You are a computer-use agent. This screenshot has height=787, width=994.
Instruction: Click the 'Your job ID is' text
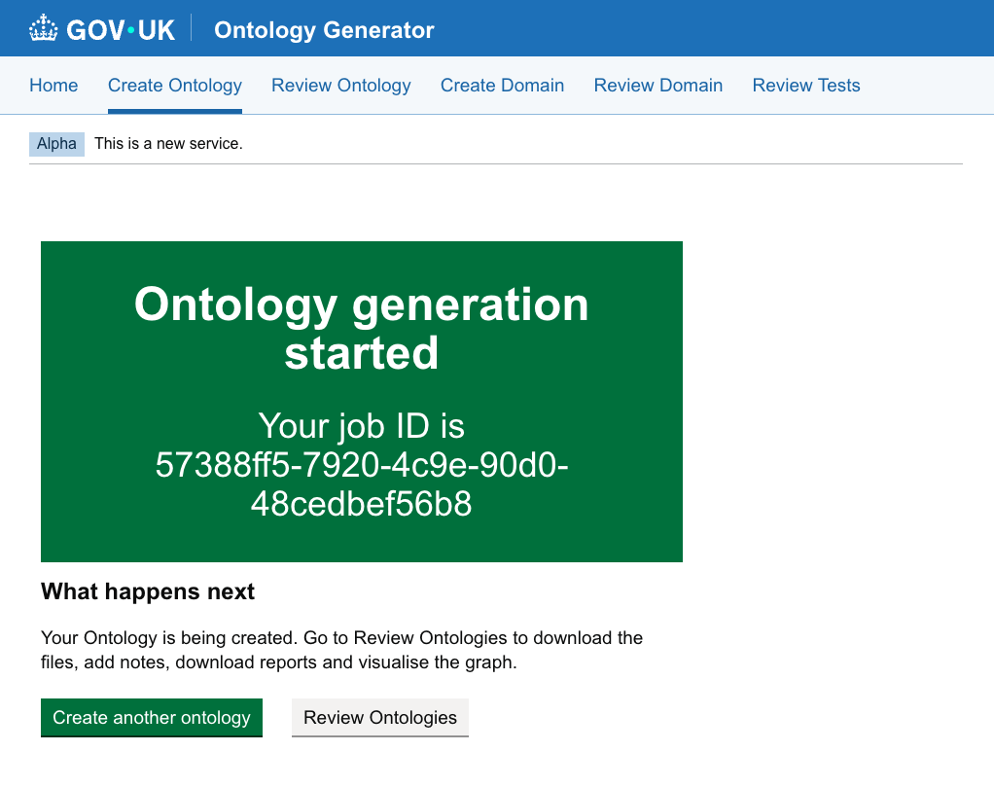click(x=362, y=425)
